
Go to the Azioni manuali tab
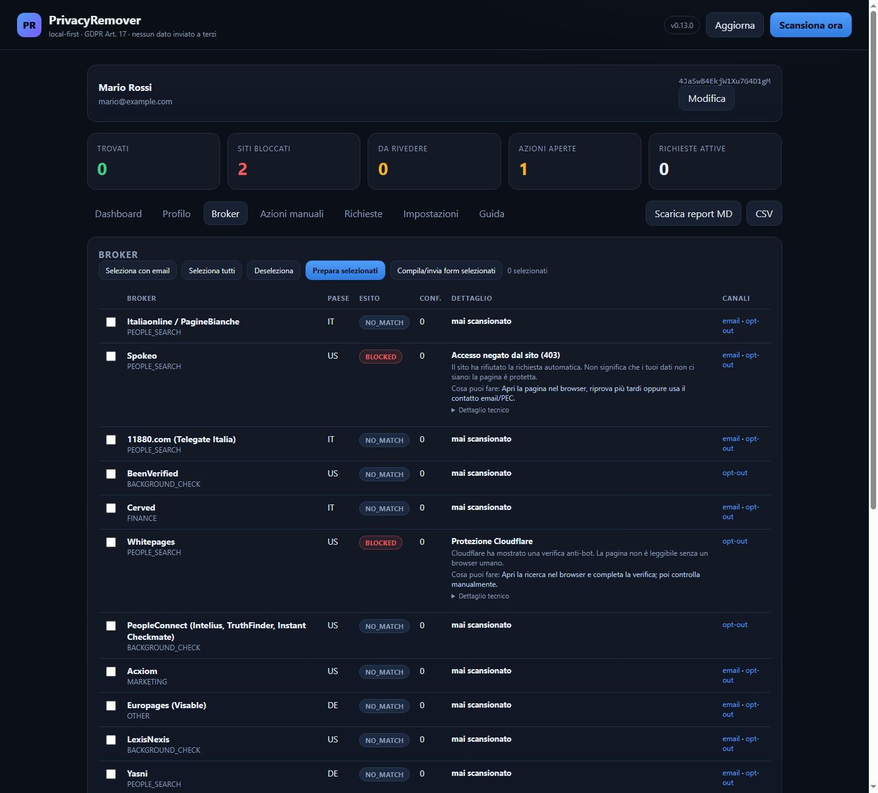[292, 213]
